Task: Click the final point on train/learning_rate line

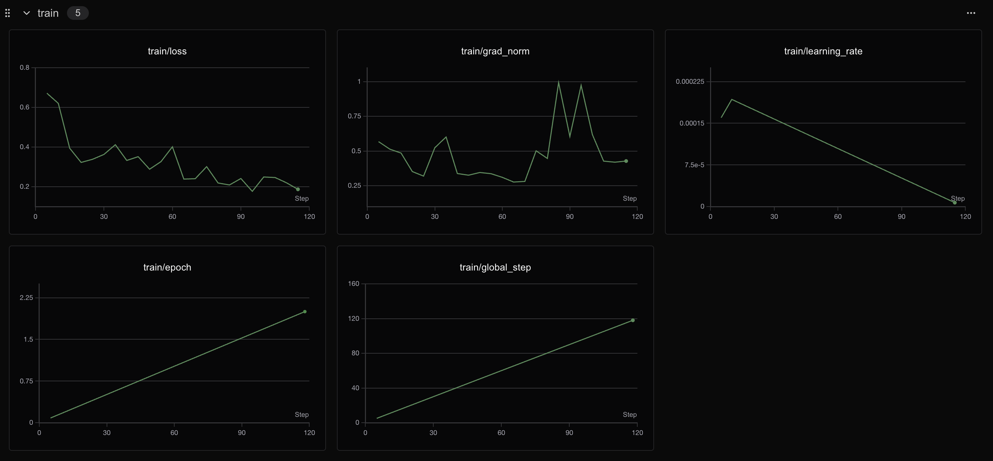Action: (954, 202)
